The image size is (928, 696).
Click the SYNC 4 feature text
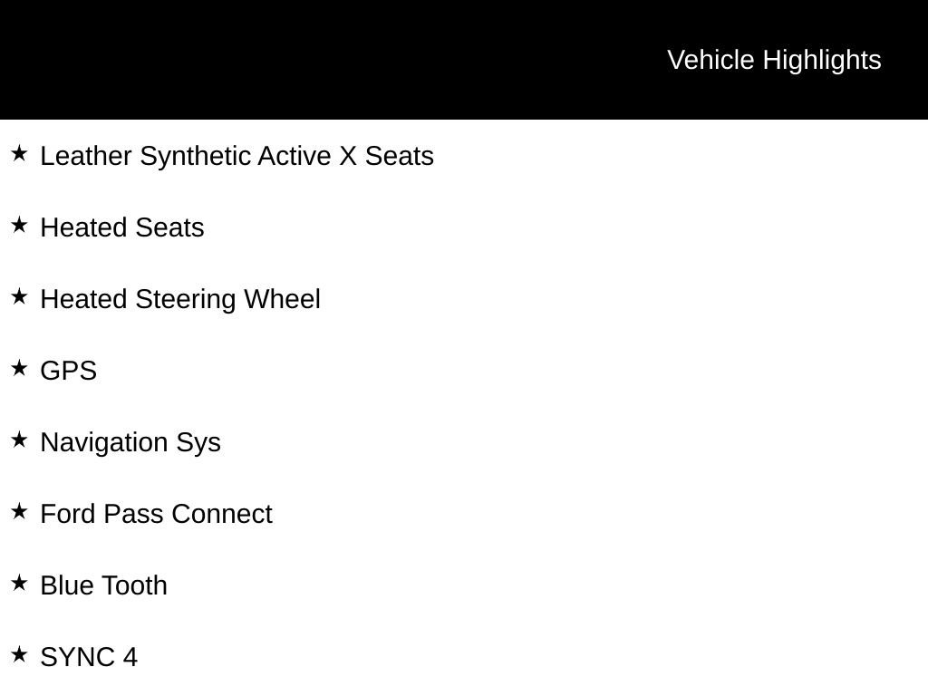(x=89, y=657)
